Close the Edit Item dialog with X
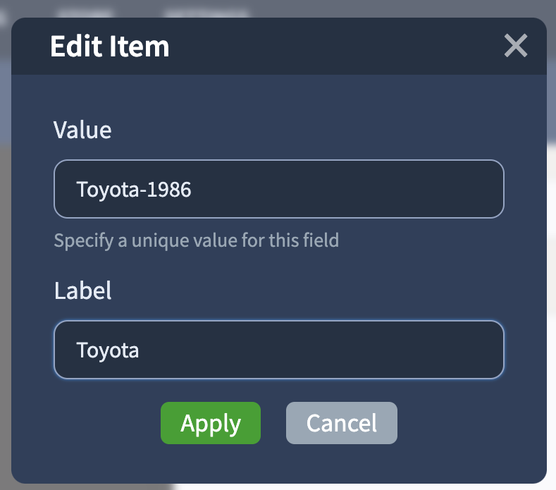This screenshot has width=556, height=490. pos(516,45)
